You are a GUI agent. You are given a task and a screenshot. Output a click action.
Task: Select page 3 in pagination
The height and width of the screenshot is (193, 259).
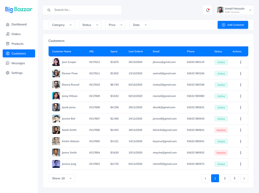point(235,178)
